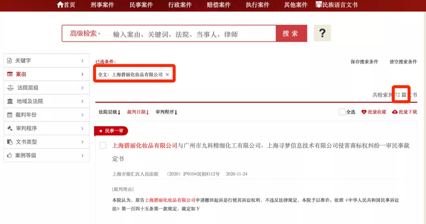Screen dimensions: 426x224
Task: Sort results by 法院层级
Action: (x=109, y=112)
